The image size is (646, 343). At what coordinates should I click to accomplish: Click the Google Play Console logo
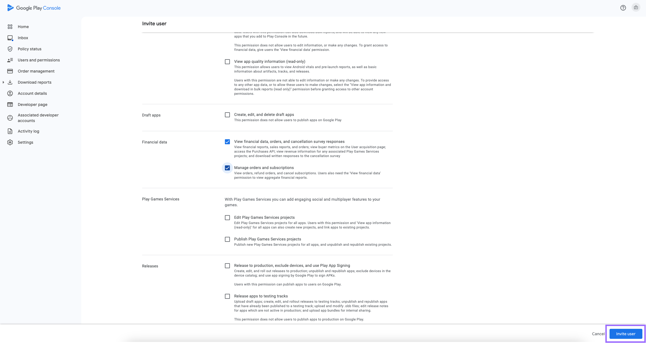point(34,8)
